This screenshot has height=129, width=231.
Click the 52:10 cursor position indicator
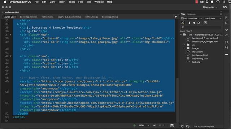point(161,125)
